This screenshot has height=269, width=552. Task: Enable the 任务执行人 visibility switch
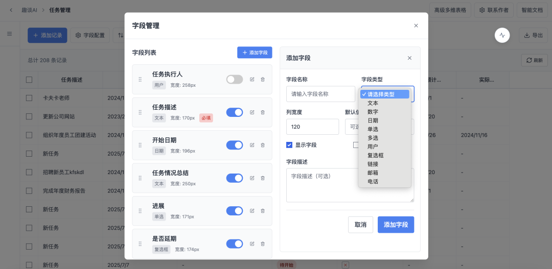(x=235, y=80)
